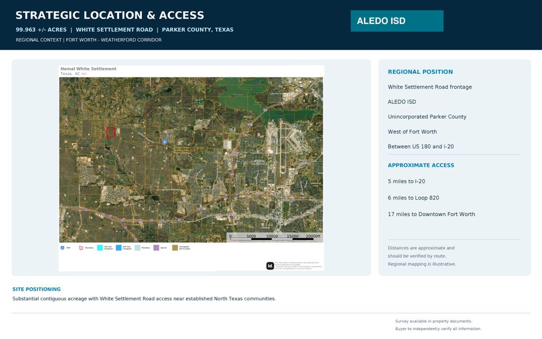Click the SITE POSITIONING heading

pyautogui.click(x=37, y=289)
